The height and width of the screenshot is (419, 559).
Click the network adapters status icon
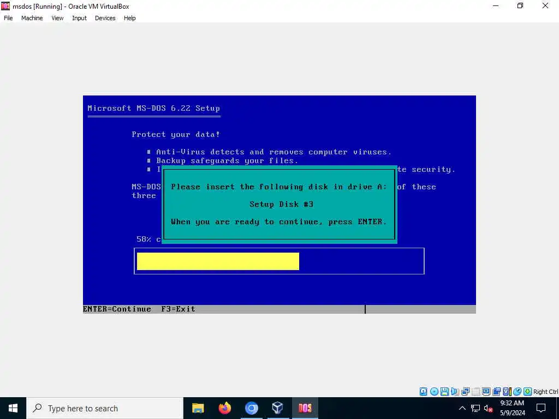tap(465, 392)
